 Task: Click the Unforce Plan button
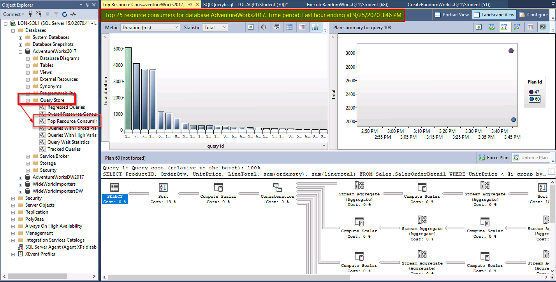click(530, 157)
